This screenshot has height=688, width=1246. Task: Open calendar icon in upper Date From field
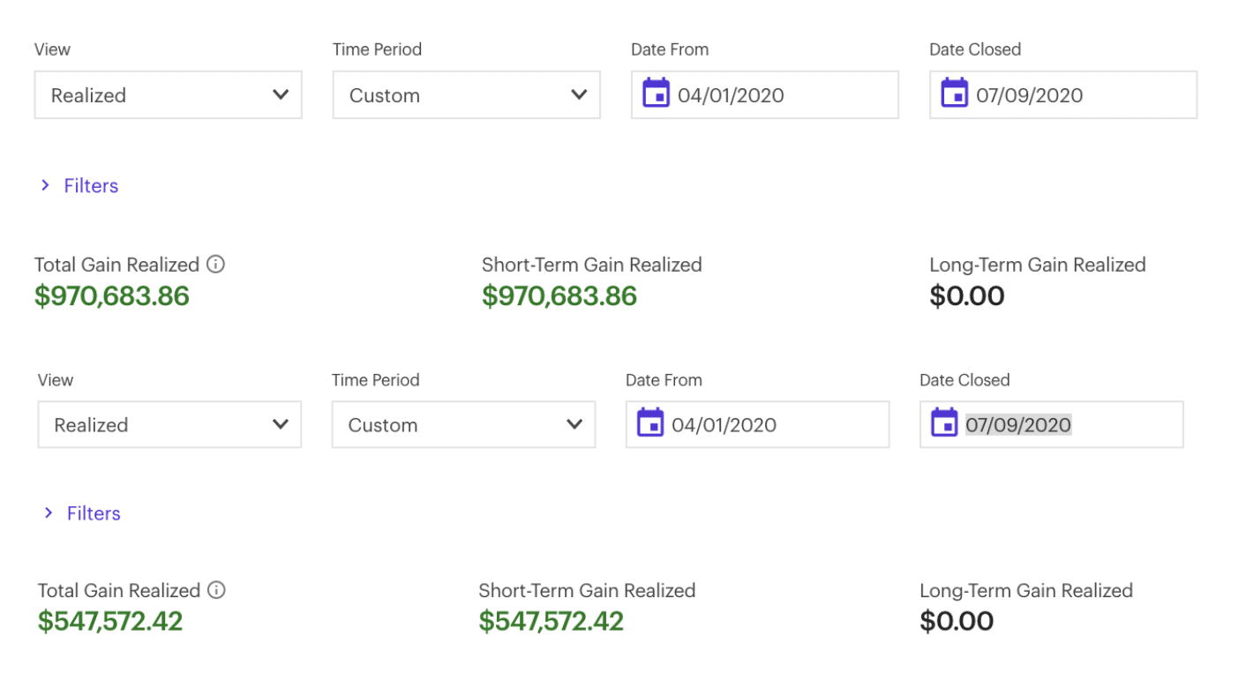[656, 93]
